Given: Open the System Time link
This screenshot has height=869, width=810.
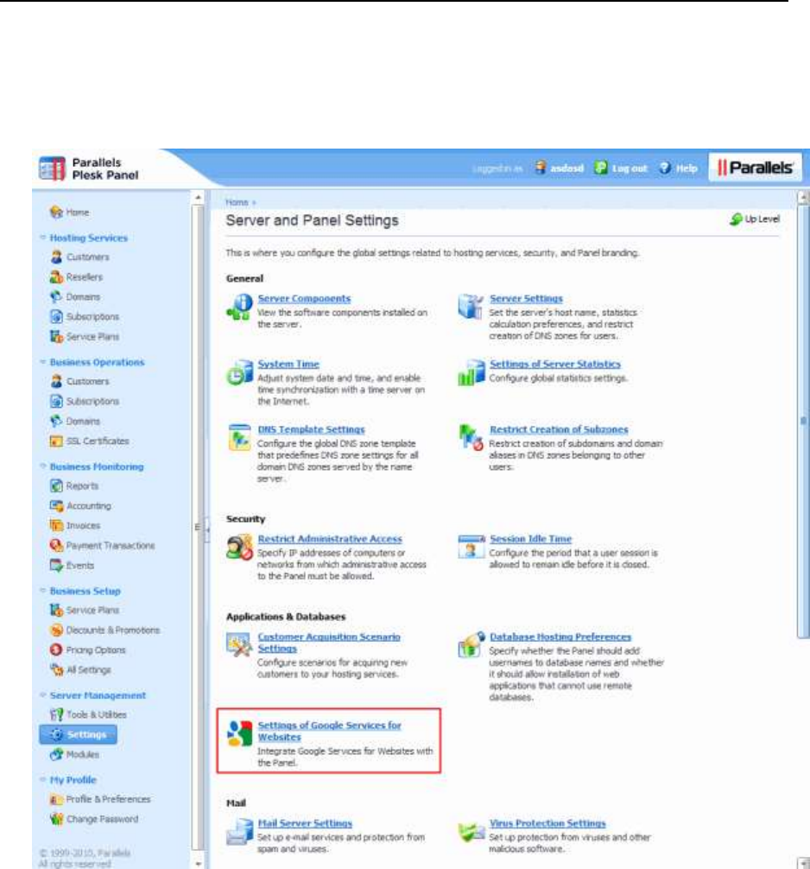Looking at the screenshot, I should tap(288, 365).
